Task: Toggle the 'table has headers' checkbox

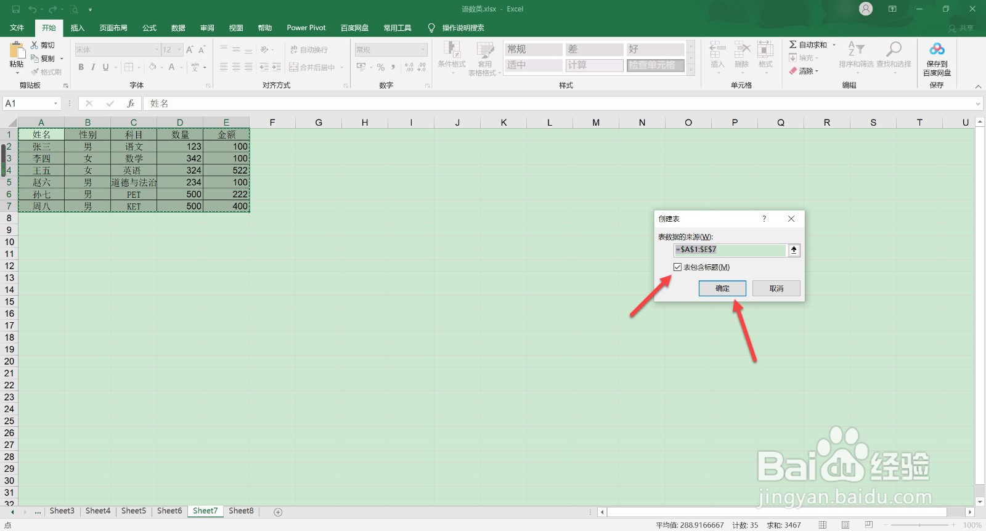Action: pyautogui.click(x=678, y=267)
